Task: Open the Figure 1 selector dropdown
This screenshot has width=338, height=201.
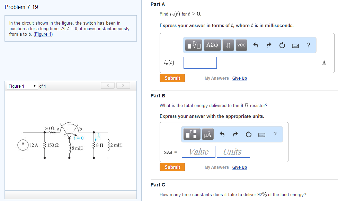Action: [x=22, y=86]
